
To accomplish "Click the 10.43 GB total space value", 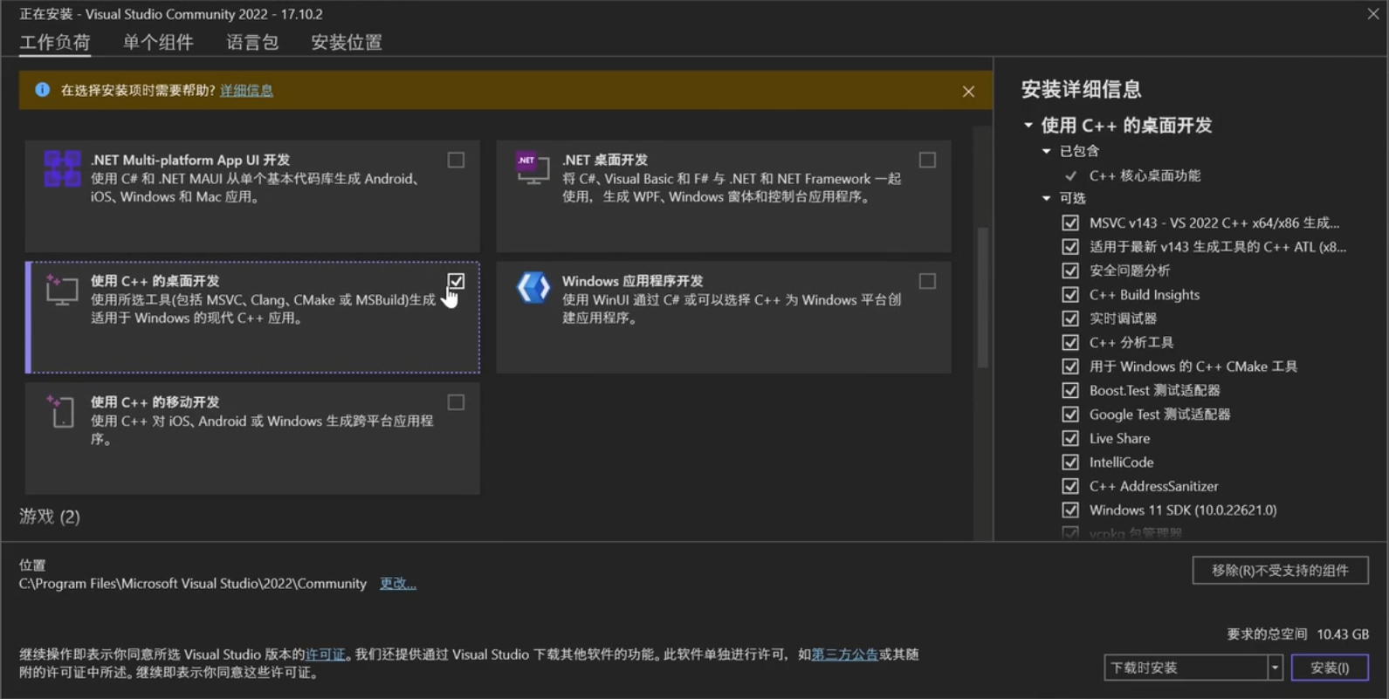I will tap(1343, 634).
